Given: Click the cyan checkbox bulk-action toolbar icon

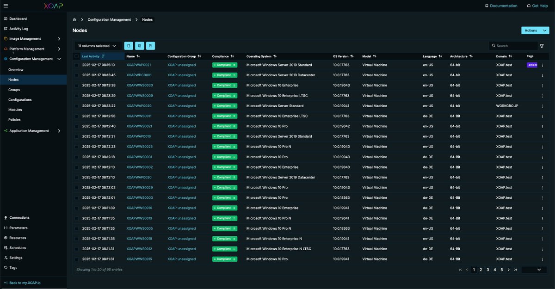Looking at the screenshot, I should [150, 46].
